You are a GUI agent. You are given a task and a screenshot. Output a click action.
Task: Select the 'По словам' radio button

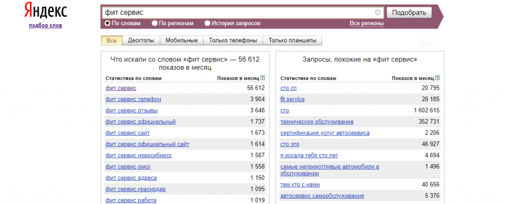coord(108,23)
